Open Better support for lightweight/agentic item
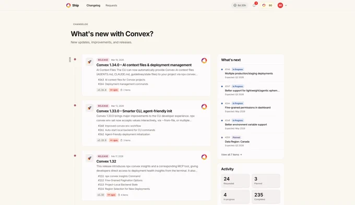 (252, 90)
